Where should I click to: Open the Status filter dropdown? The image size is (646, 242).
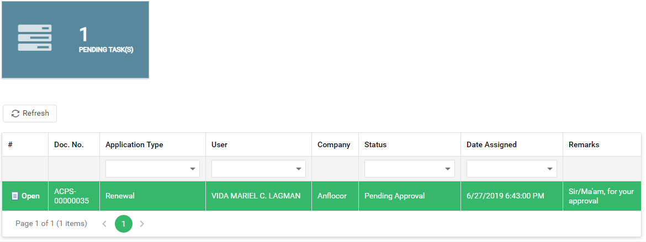pos(448,169)
